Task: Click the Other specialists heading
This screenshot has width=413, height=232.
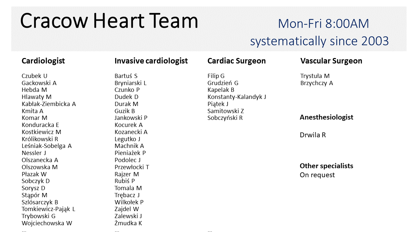Action: [x=326, y=166]
